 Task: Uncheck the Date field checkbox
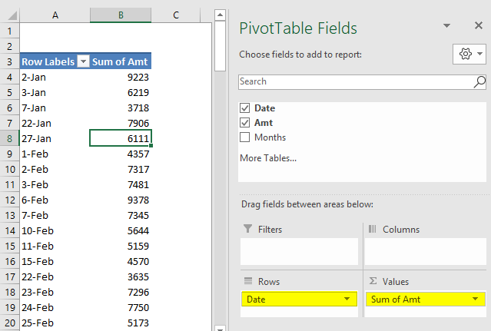tap(245, 108)
